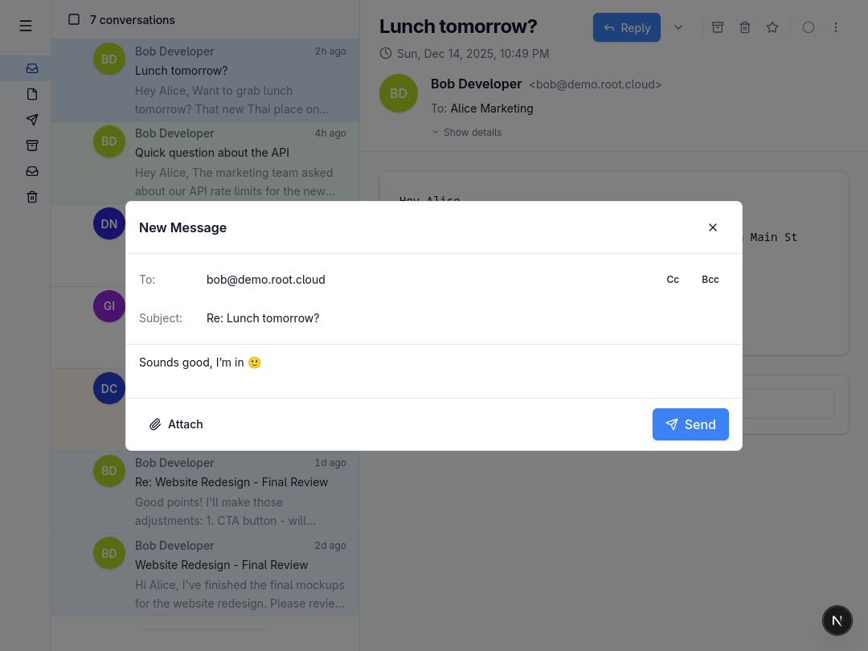This screenshot has height=651, width=868.
Task: Show the Bcc field
Action: coord(710,280)
